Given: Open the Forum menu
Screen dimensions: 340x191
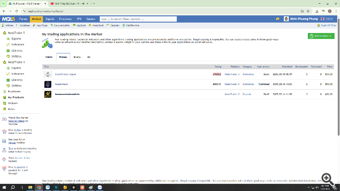Looking at the screenshot, I should point(23,19).
